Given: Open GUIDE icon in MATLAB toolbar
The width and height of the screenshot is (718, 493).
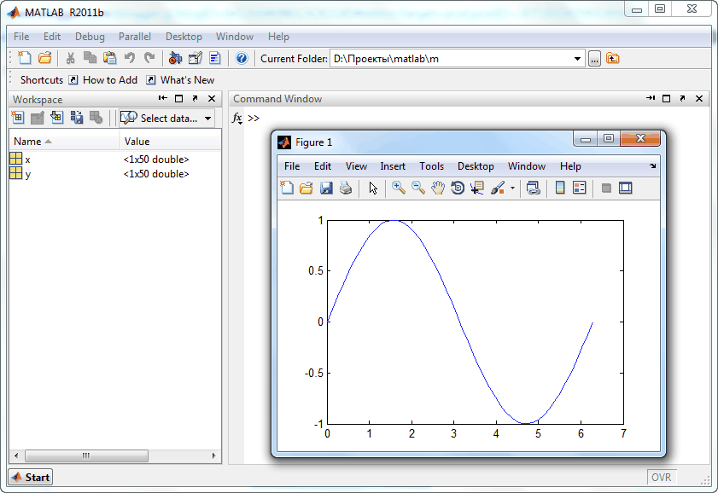Looking at the screenshot, I should click(x=195, y=58).
